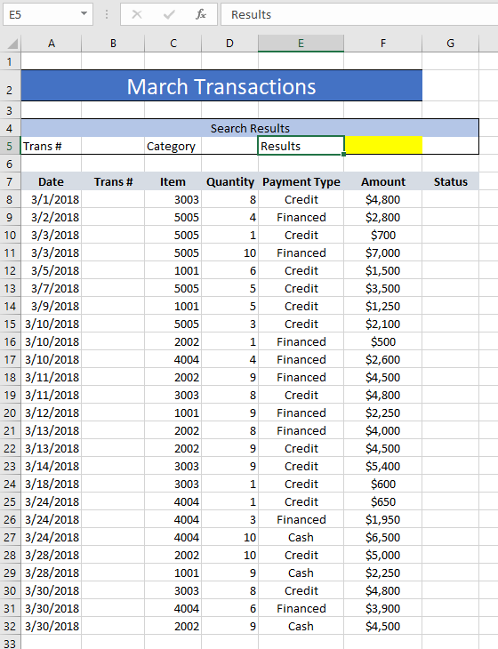Click the Payment Type column heading
The width and height of the screenshot is (498, 649).
point(301,181)
